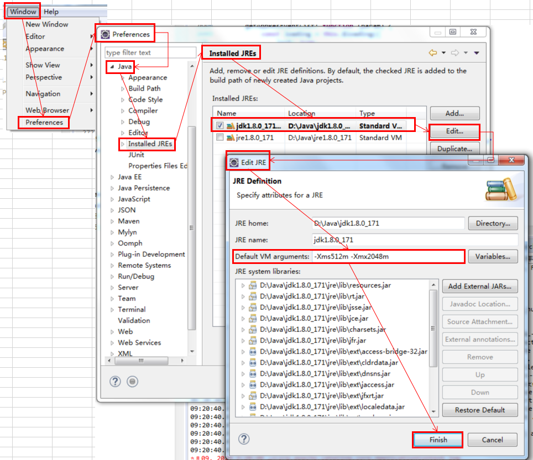Select Validation preferences page
Viewport: 533px width, 460px height.
pyautogui.click(x=134, y=320)
